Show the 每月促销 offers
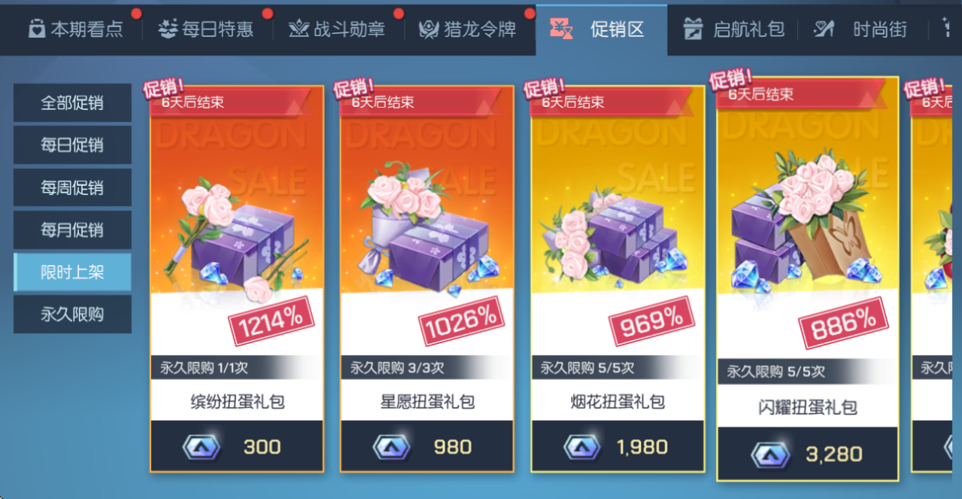 coord(72,230)
